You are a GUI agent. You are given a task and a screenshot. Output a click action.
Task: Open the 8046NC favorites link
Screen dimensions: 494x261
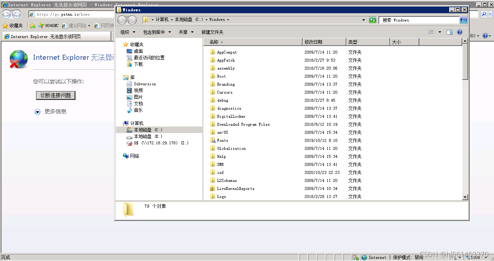click(x=48, y=26)
